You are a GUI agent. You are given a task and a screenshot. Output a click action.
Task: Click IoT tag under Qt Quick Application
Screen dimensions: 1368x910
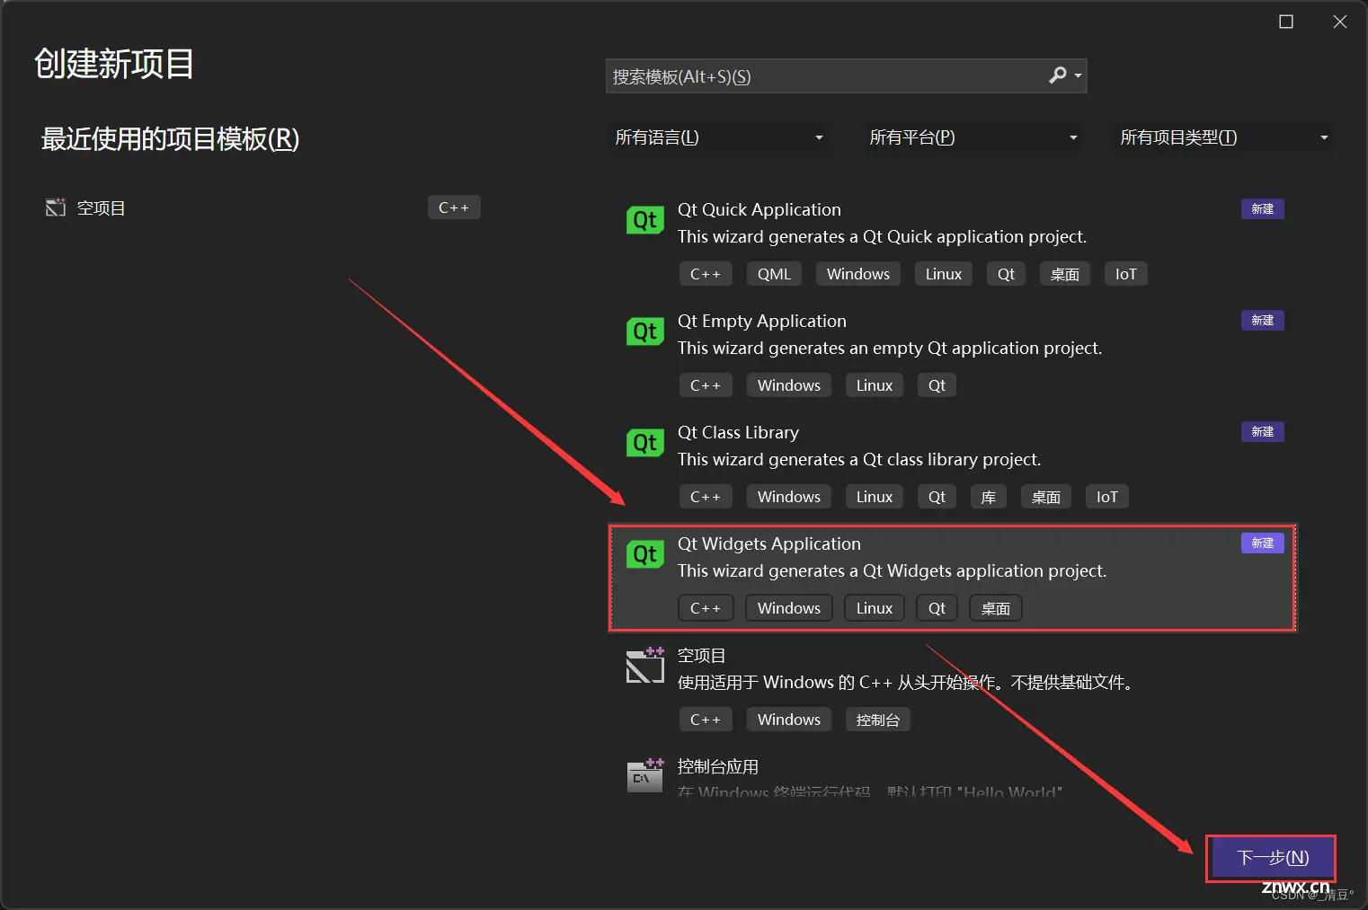[1126, 274]
